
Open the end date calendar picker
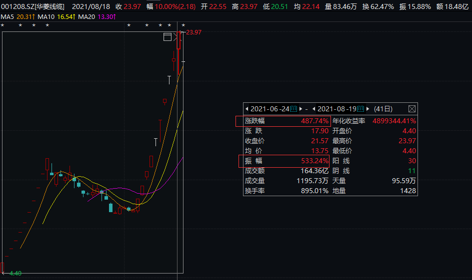[360, 109]
